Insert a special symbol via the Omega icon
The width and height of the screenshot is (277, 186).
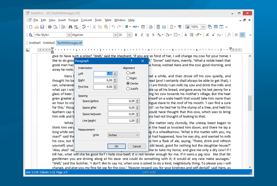pos(164,27)
